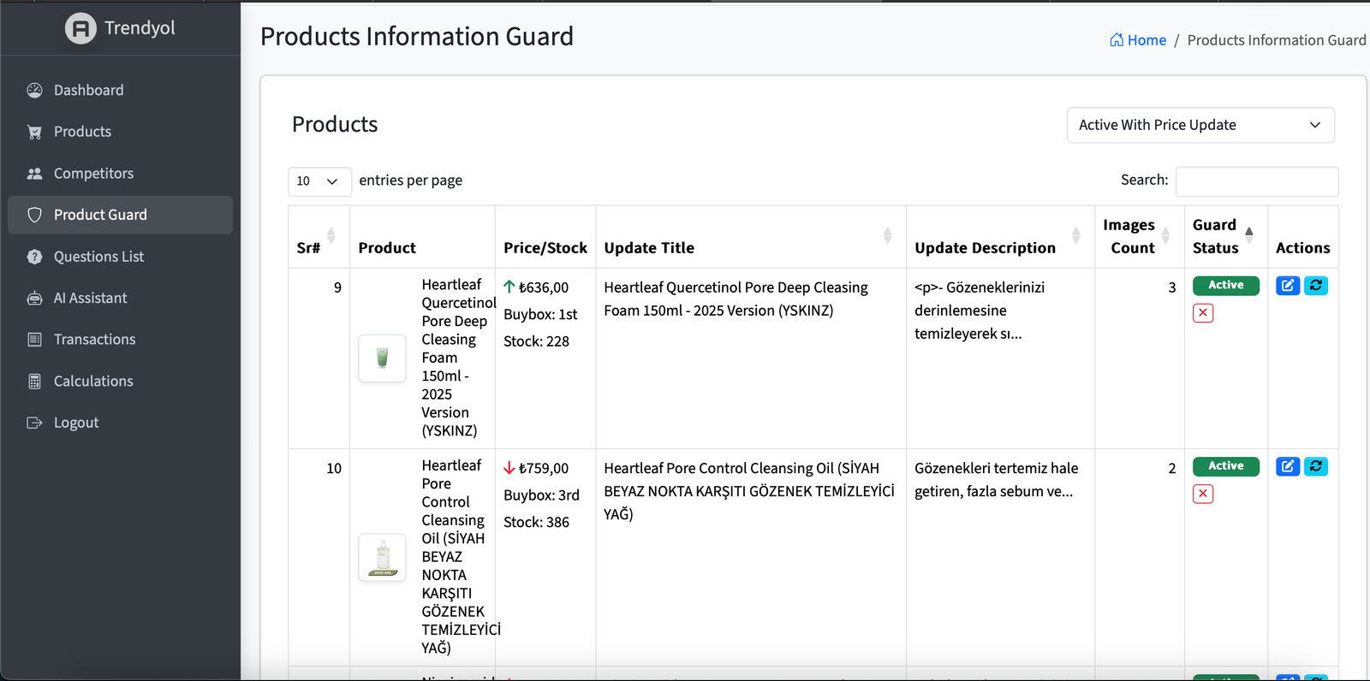Open Transactions from the sidebar
This screenshot has width=1370, height=681.
coord(120,340)
